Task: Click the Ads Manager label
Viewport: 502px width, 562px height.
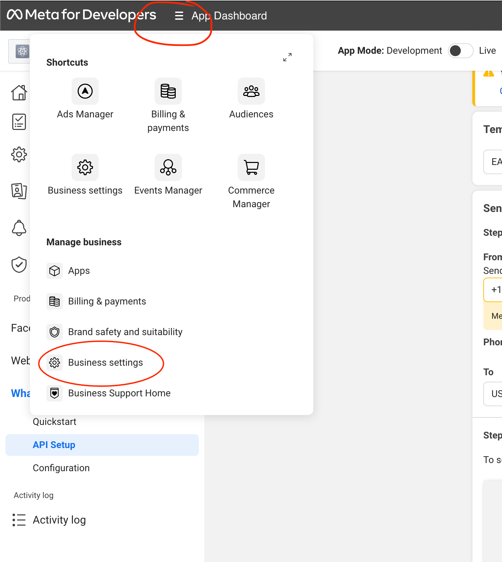Action: [85, 114]
